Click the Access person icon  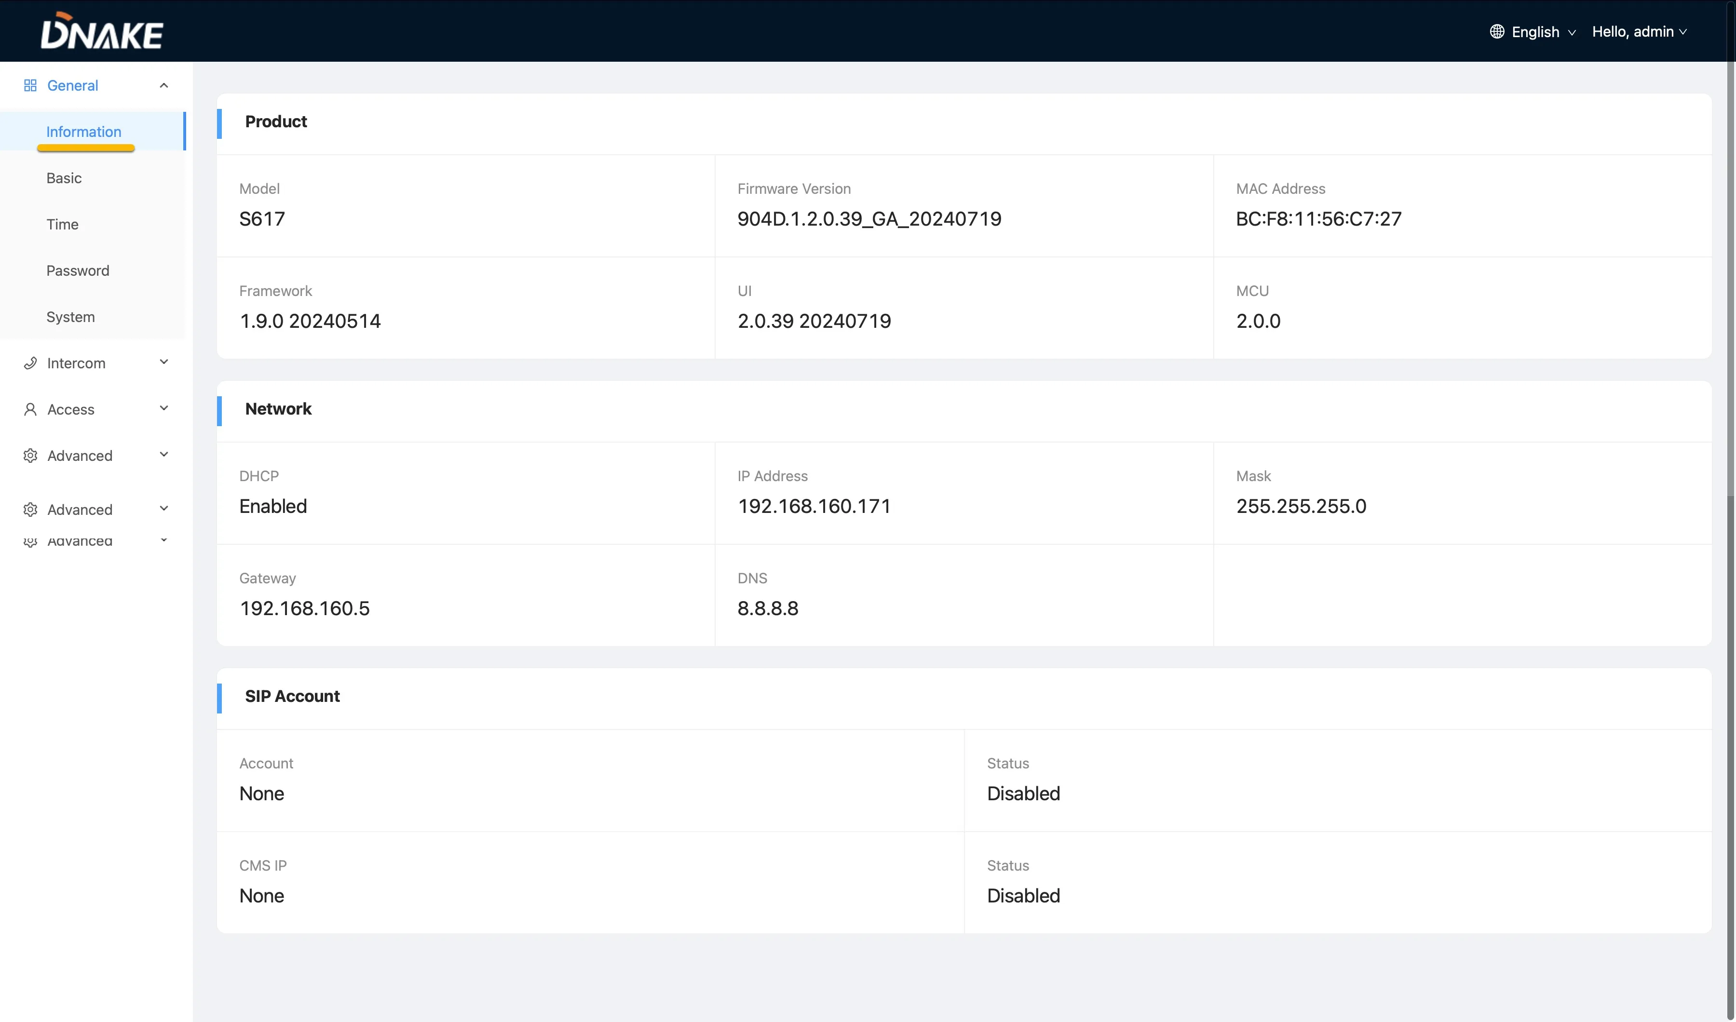click(x=30, y=409)
